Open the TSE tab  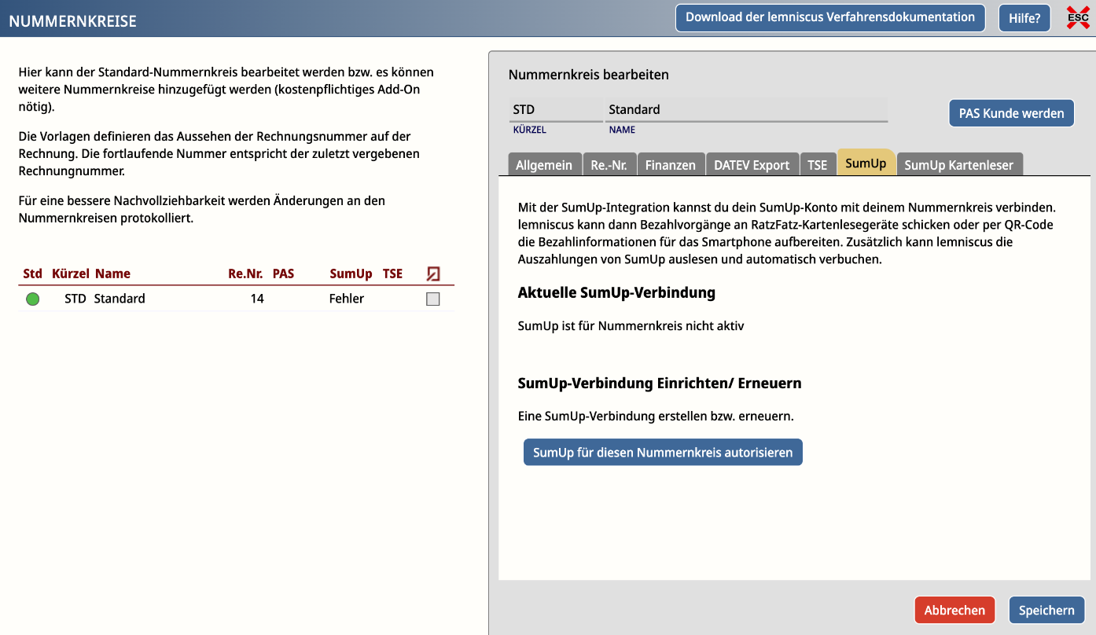point(818,164)
